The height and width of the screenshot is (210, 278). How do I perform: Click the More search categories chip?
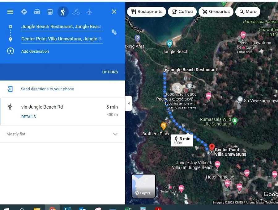click(x=248, y=12)
